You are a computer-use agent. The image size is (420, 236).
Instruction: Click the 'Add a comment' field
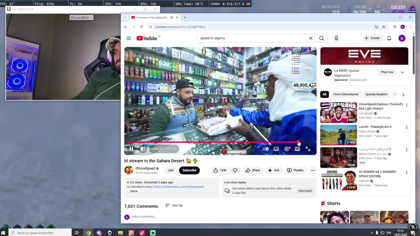[223, 217]
